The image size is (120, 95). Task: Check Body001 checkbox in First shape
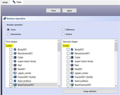tap(11, 50)
